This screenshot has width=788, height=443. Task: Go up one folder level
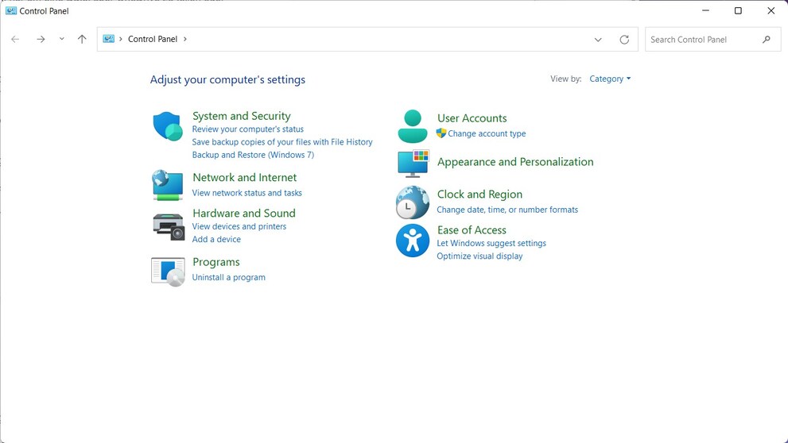(82, 39)
